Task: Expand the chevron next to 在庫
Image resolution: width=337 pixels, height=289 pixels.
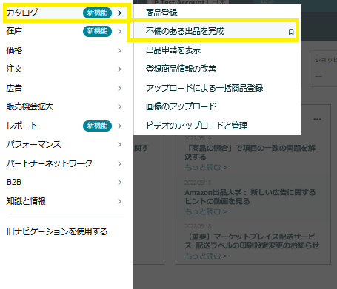Action: coord(120,31)
